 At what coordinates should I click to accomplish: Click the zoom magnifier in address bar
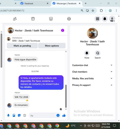pyautogui.click(x=82, y=11)
